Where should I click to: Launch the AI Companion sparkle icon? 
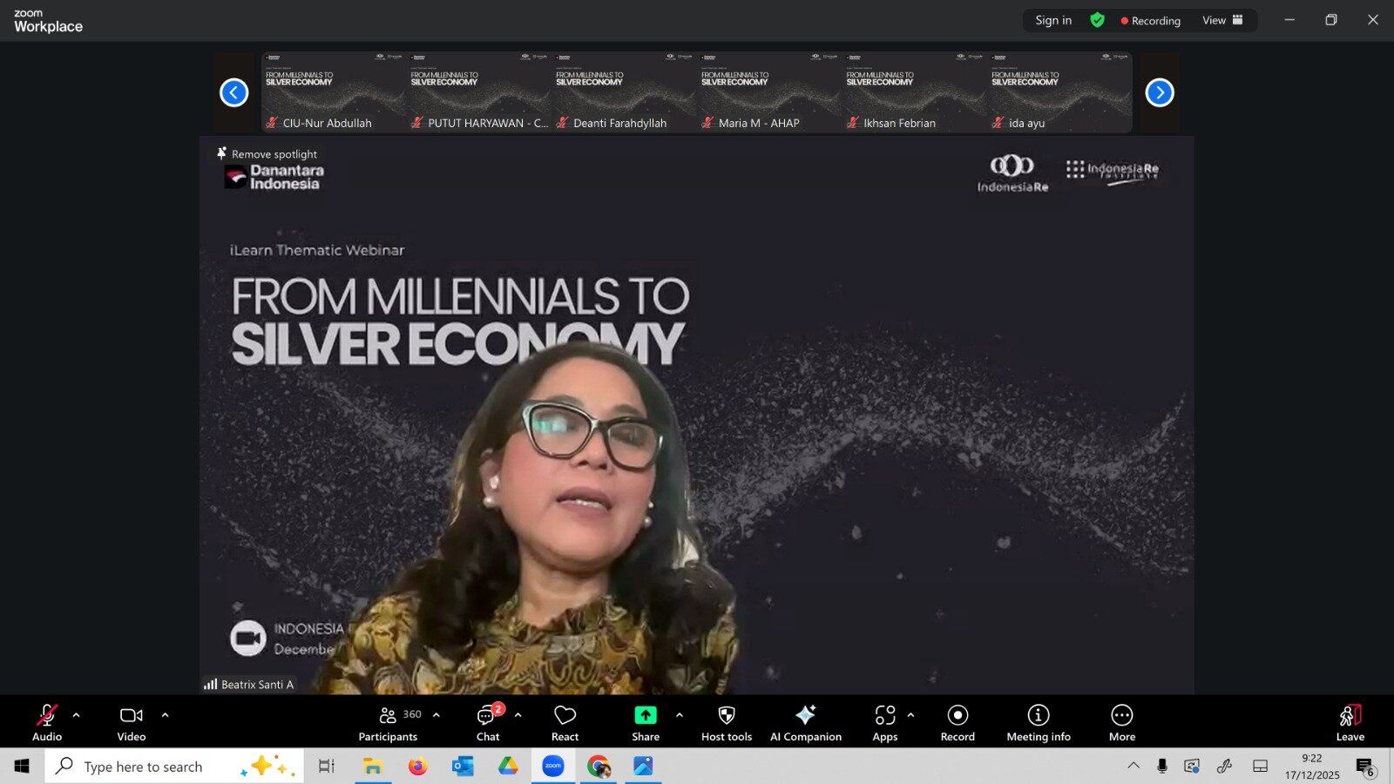pos(805,722)
